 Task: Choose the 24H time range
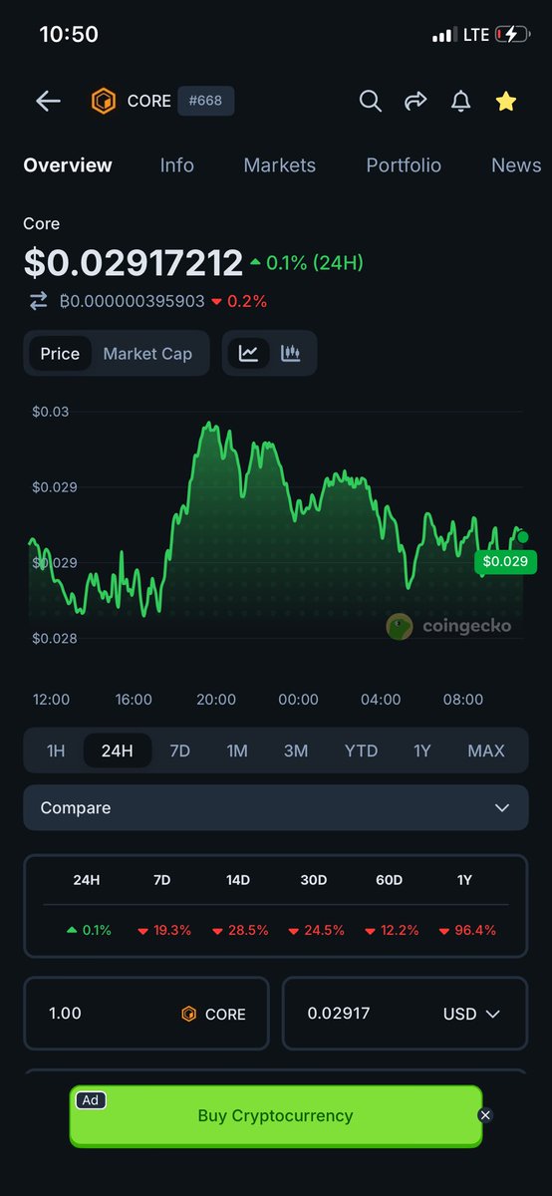[x=117, y=750]
